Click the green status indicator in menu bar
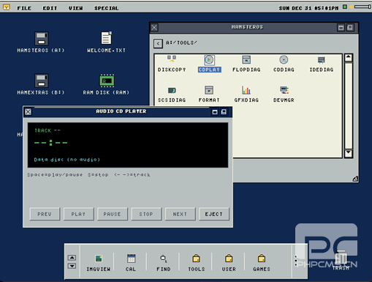Image resolution: width=372 pixels, height=282 pixels. click(345, 7)
